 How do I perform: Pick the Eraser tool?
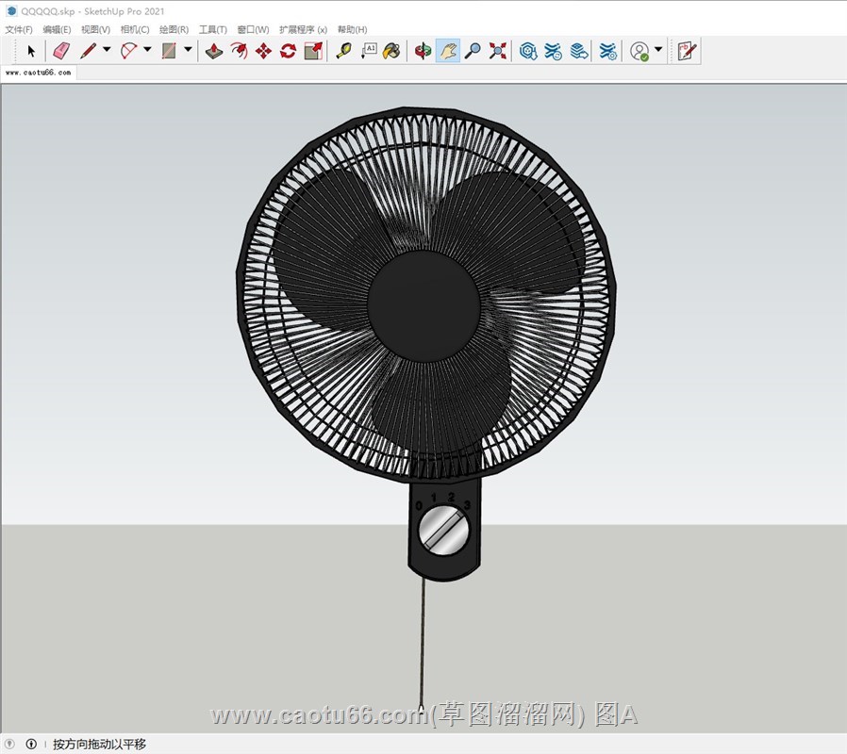pos(61,51)
